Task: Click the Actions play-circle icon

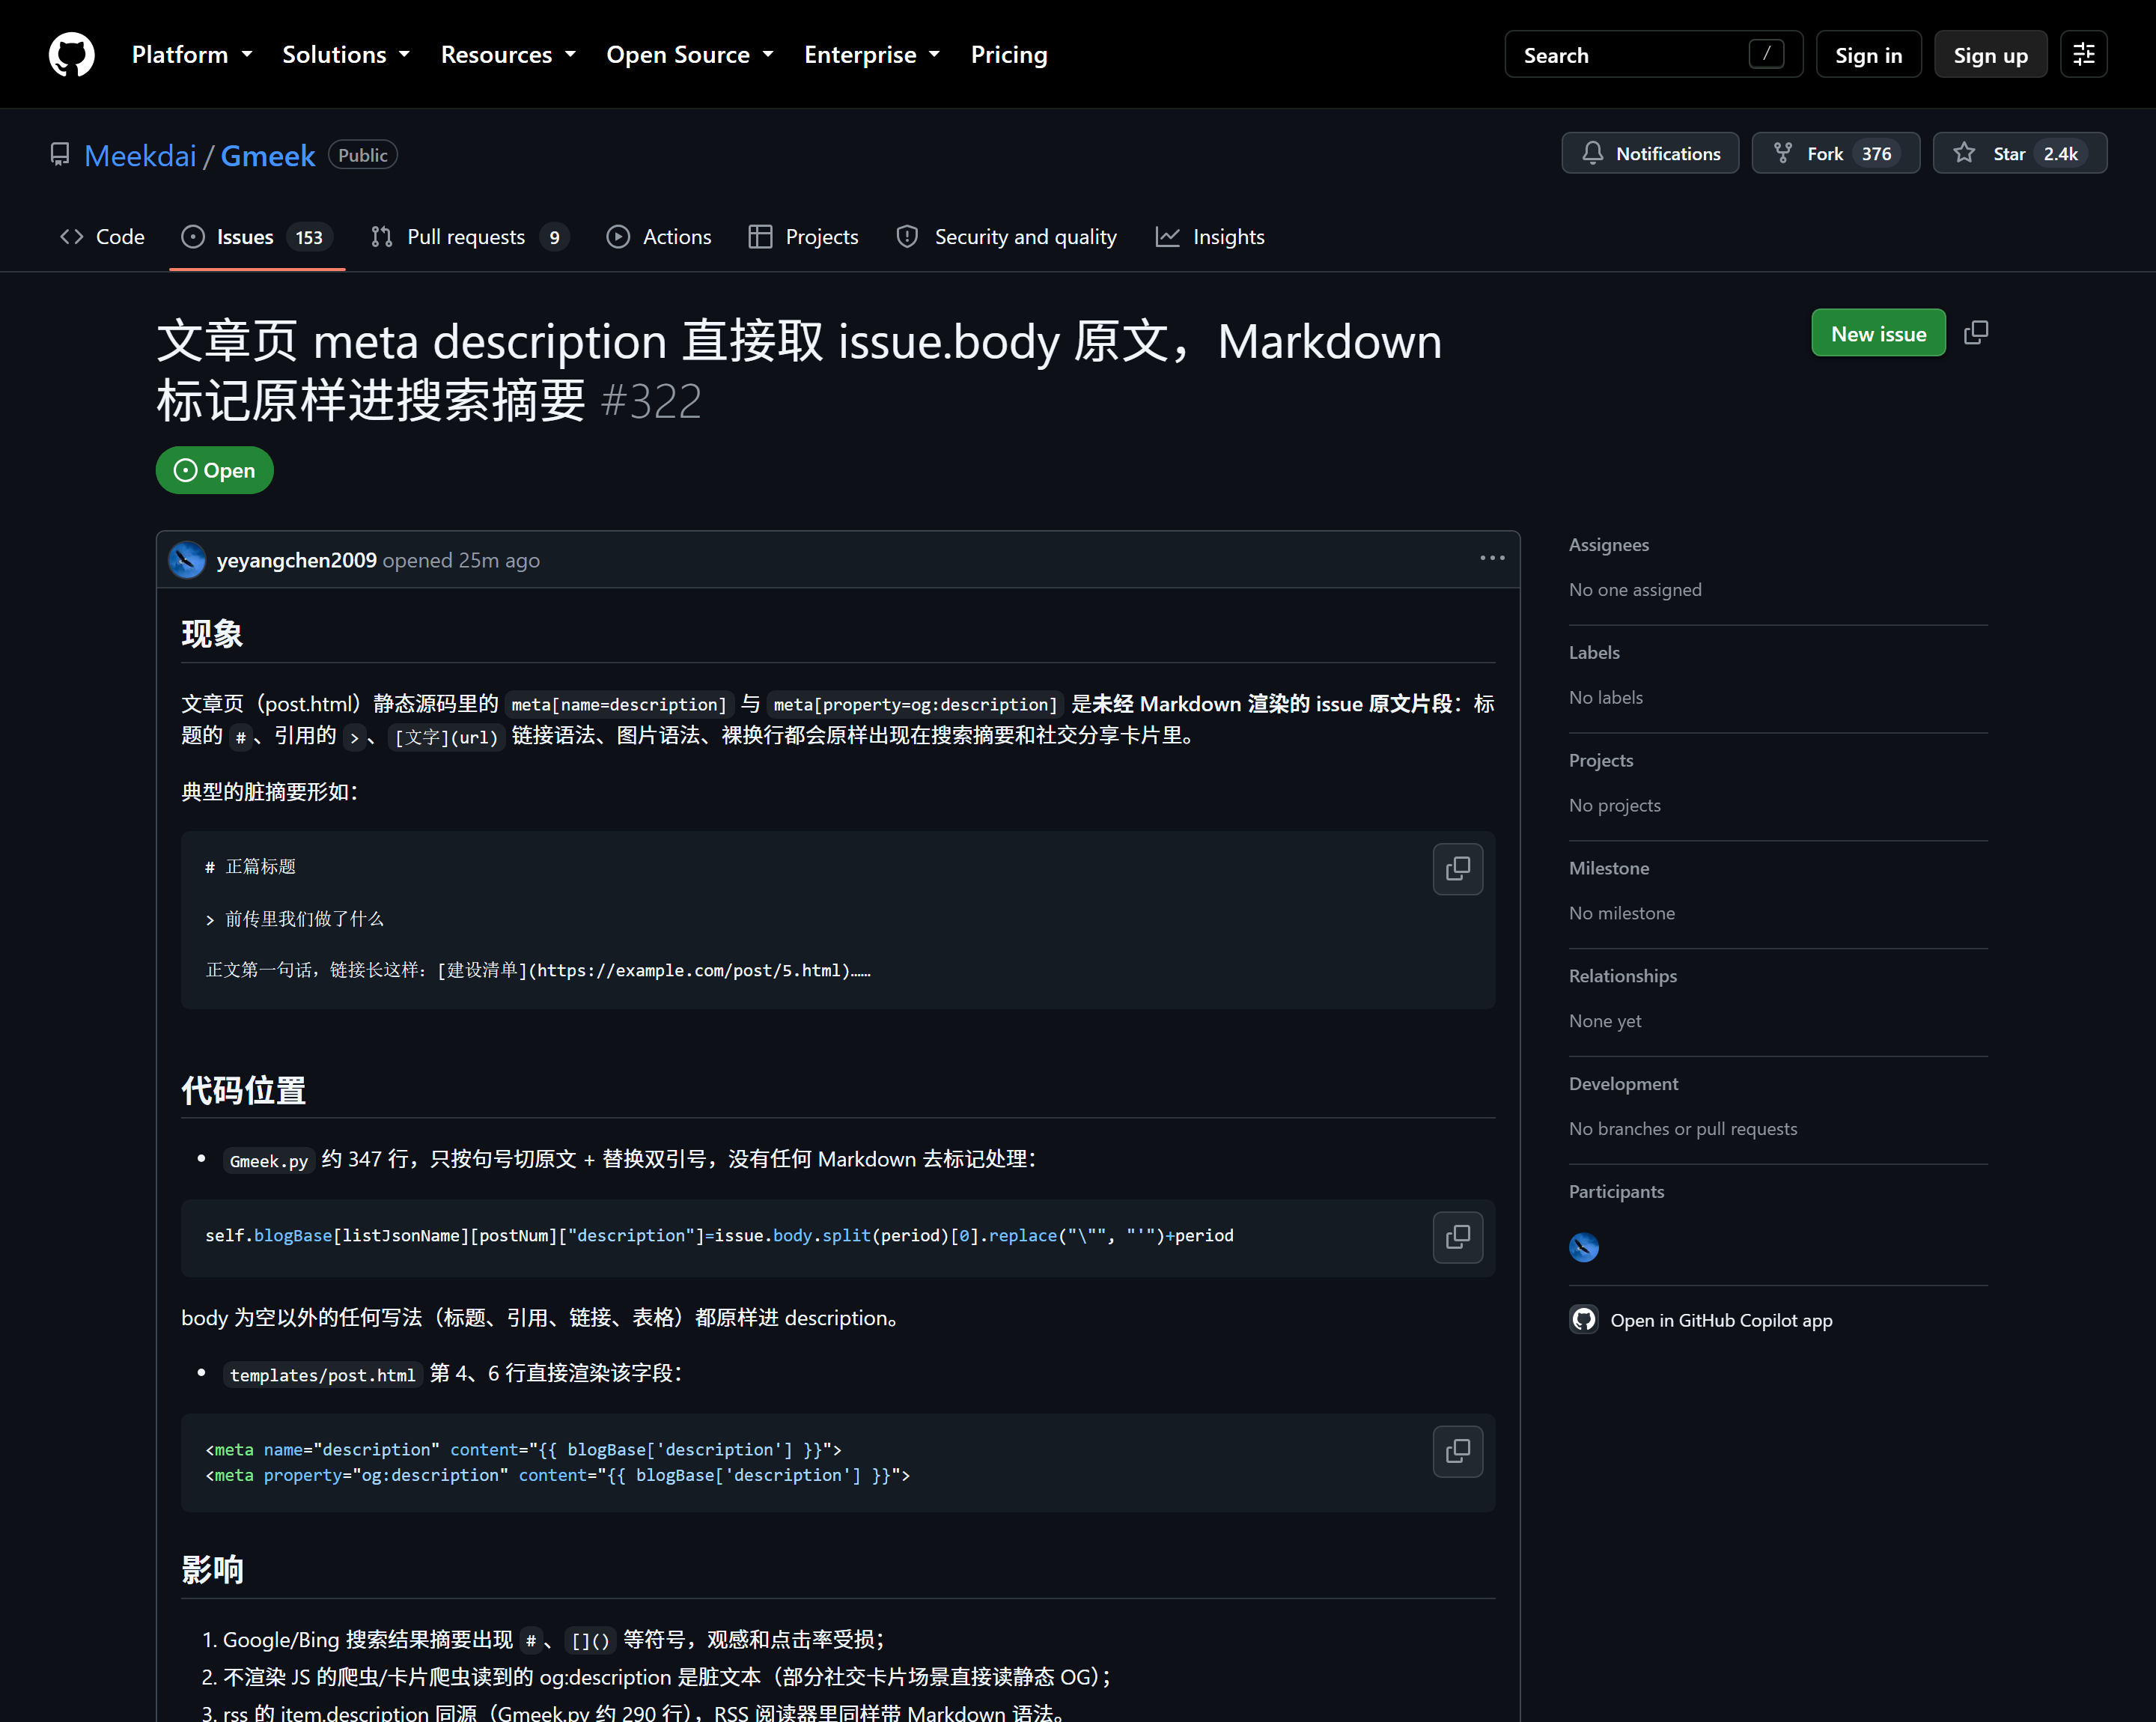Action: click(x=618, y=237)
